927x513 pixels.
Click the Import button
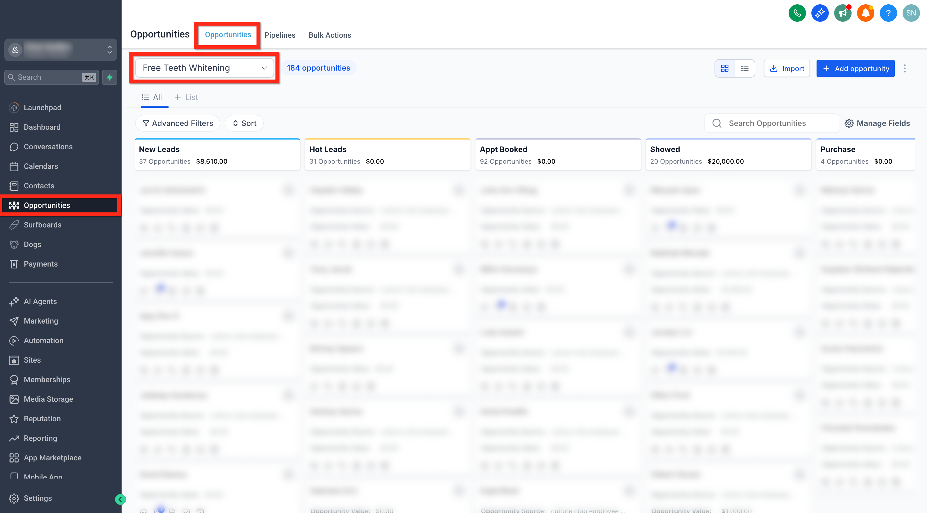[x=787, y=68]
